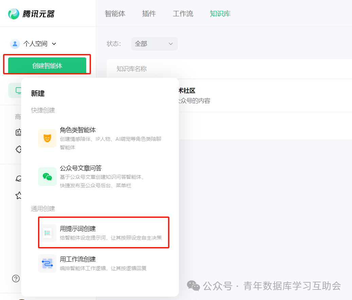Select the 公众号文章问答 WeChat icon
This screenshot has width=352, height=300.
(x=47, y=176)
